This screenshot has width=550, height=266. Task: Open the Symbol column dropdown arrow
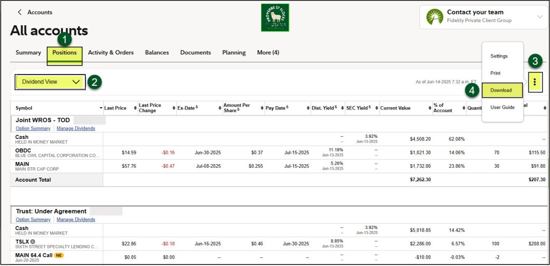click(x=100, y=108)
